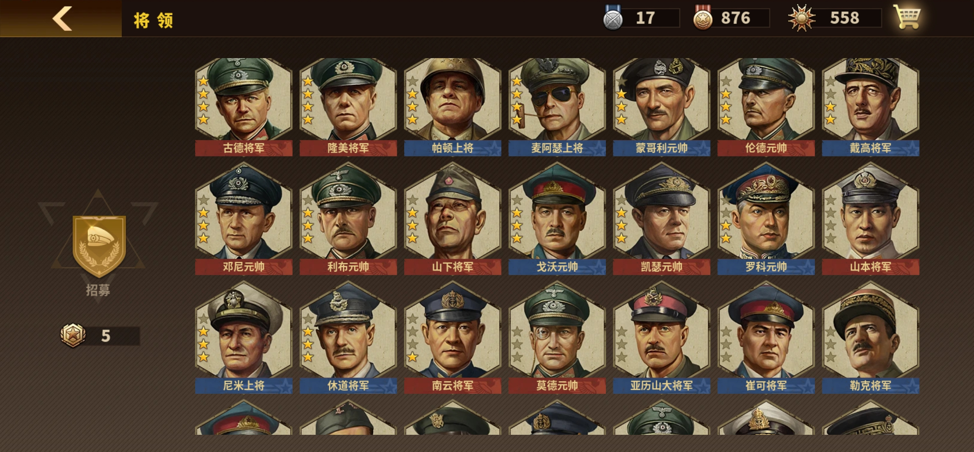Screen dimensions: 974x452
Task: Click the 17 medal count value
Action: click(x=645, y=18)
